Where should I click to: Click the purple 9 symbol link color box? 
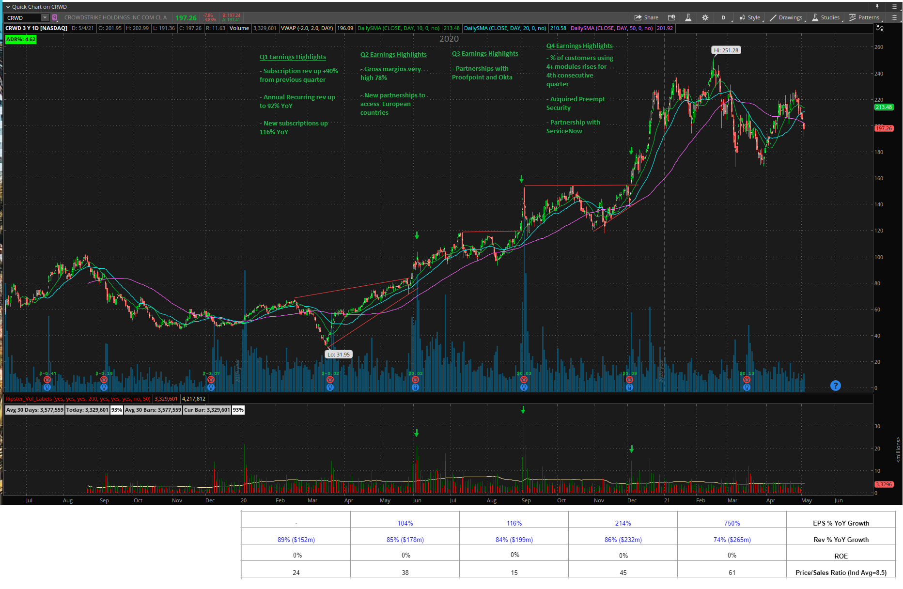point(55,18)
